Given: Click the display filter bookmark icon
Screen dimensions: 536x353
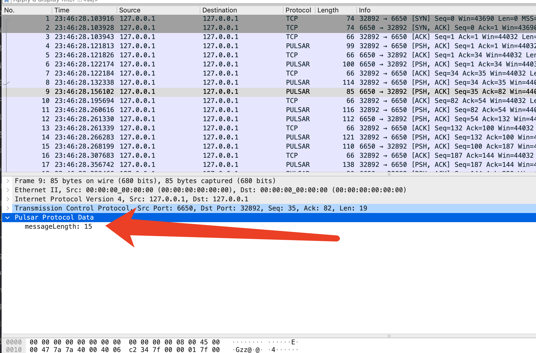Looking at the screenshot, I should [7, 1].
